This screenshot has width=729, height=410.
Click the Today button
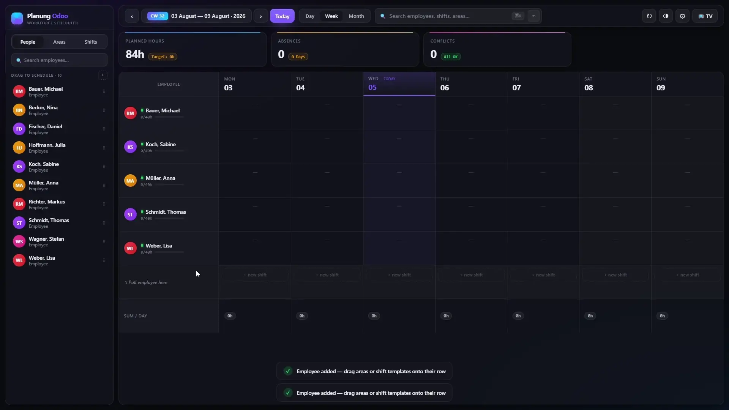[x=282, y=16]
